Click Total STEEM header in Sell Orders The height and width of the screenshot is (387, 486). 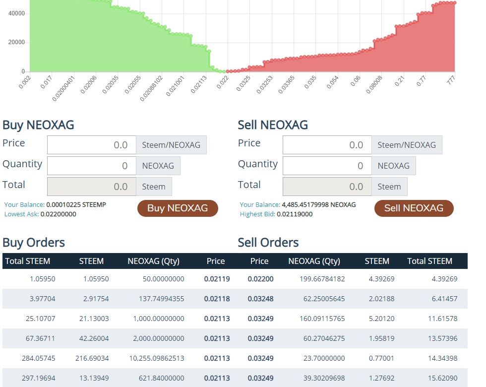(x=429, y=261)
